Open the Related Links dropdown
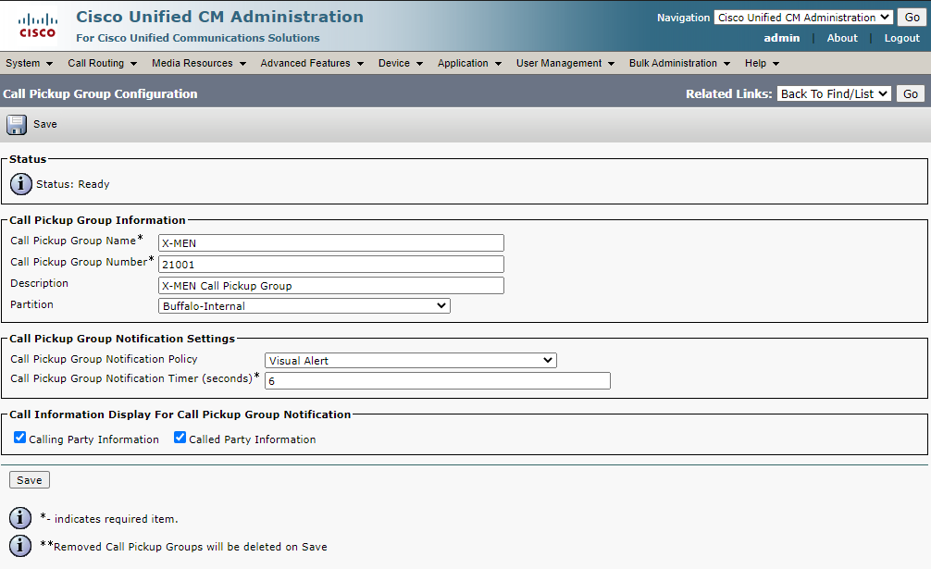The image size is (931, 569). 834,93
